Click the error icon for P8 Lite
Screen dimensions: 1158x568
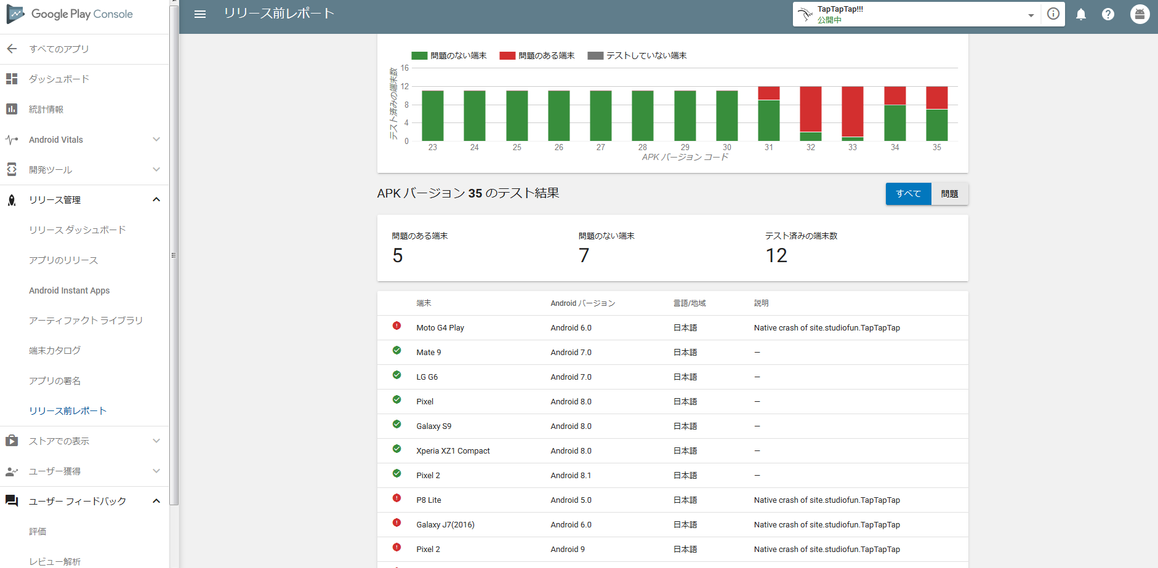(396, 498)
